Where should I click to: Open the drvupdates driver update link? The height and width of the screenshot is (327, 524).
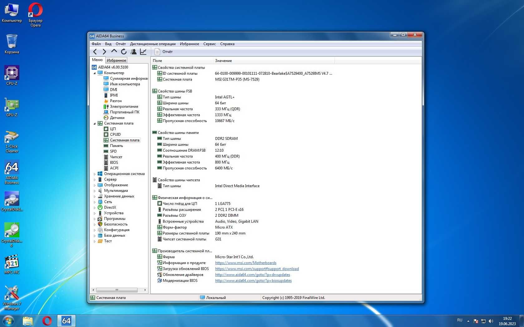coord(252,275)
